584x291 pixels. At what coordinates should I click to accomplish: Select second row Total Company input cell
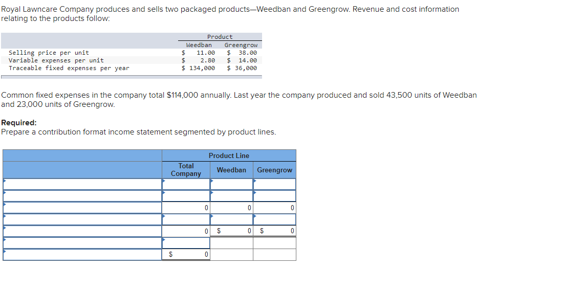click(186, 196)
